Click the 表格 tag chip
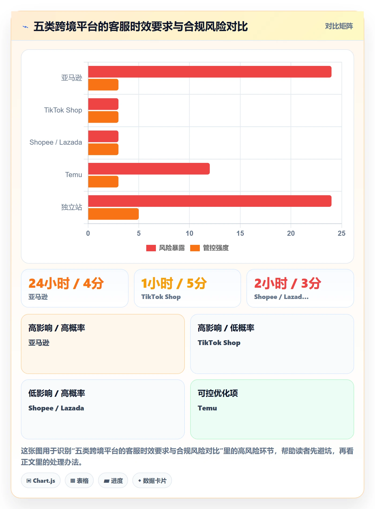The height and width of the screenshot is (509, 375). point(79,481)
